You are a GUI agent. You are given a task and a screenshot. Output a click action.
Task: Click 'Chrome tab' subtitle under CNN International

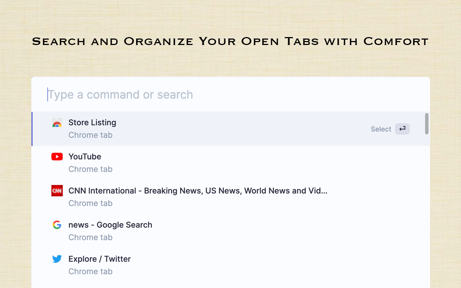90,203
